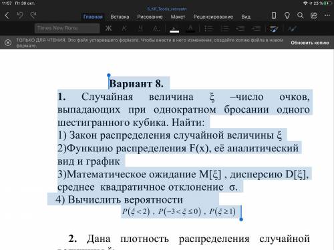Open the Вставка tab
This screenshot has width=334, height=250.
point(120,17)
